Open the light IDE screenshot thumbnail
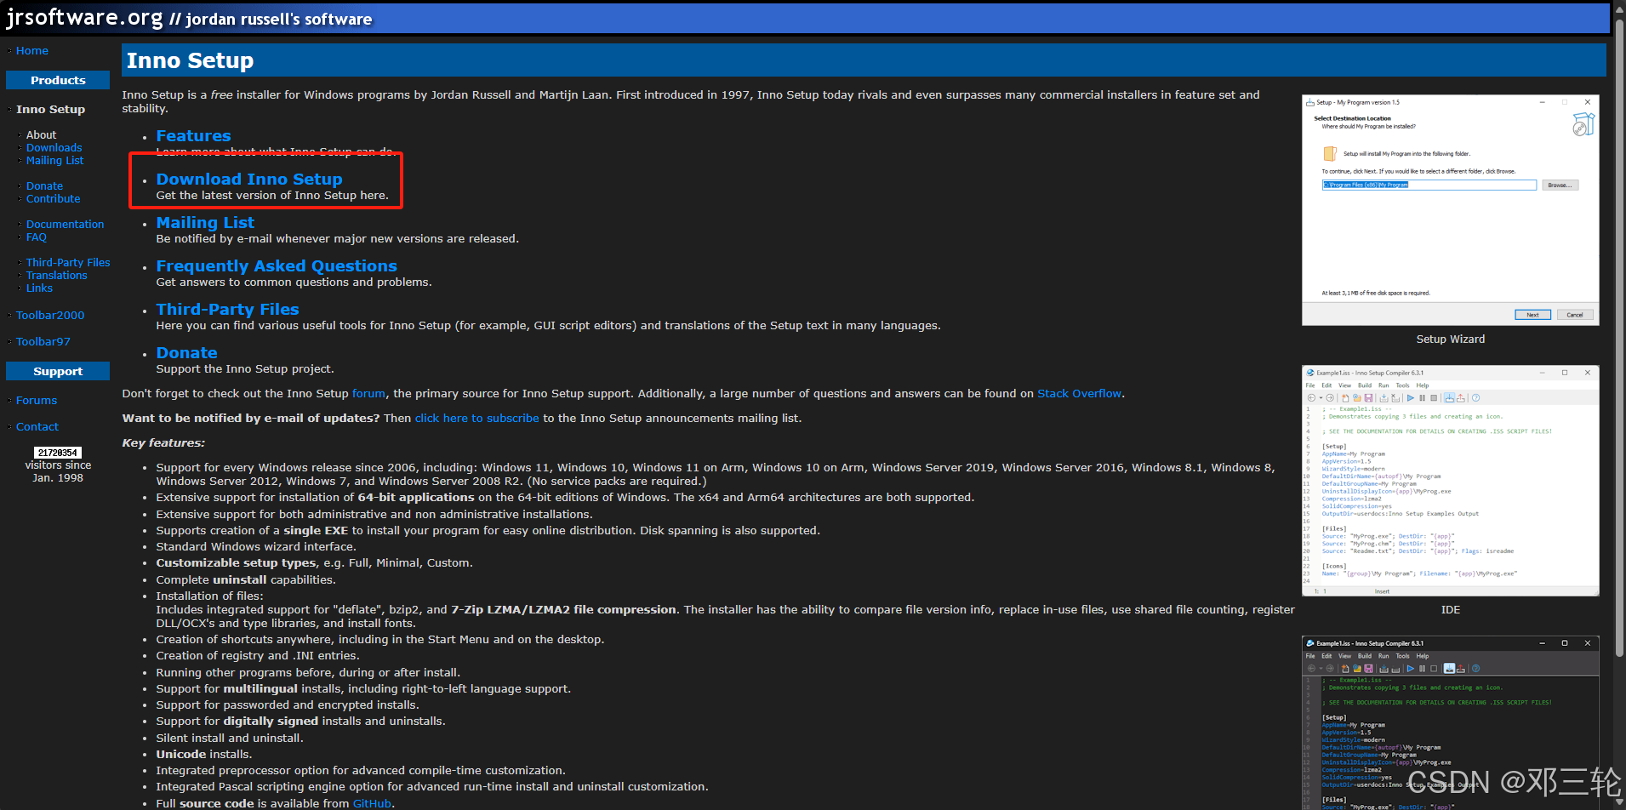 (1451, 481)
